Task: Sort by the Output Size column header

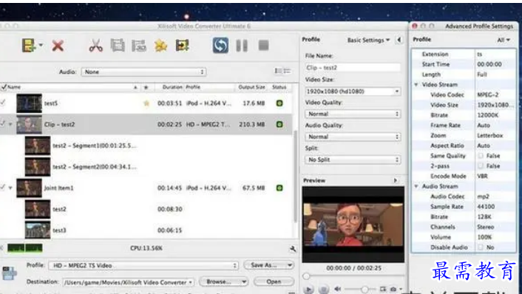Action: coord(251,87)
